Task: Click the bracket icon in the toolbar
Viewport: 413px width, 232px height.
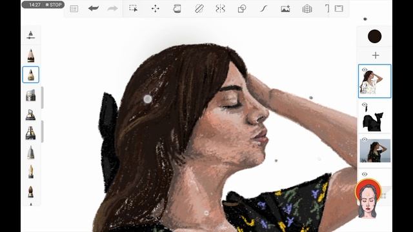Action: (327, 8)
